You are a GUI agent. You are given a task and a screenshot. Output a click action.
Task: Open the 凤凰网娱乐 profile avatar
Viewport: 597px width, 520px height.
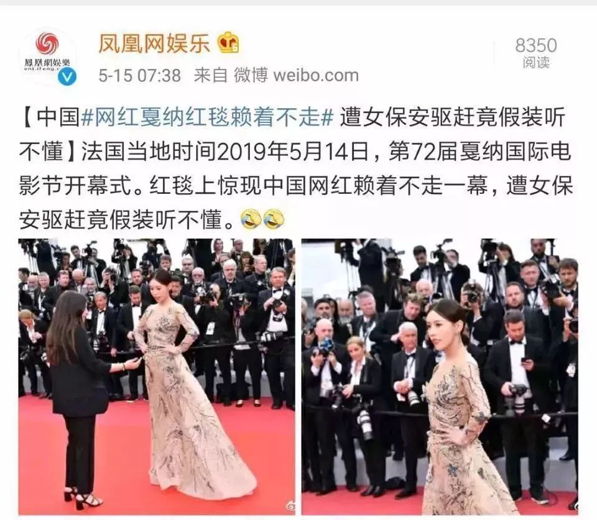coord(47,57)
